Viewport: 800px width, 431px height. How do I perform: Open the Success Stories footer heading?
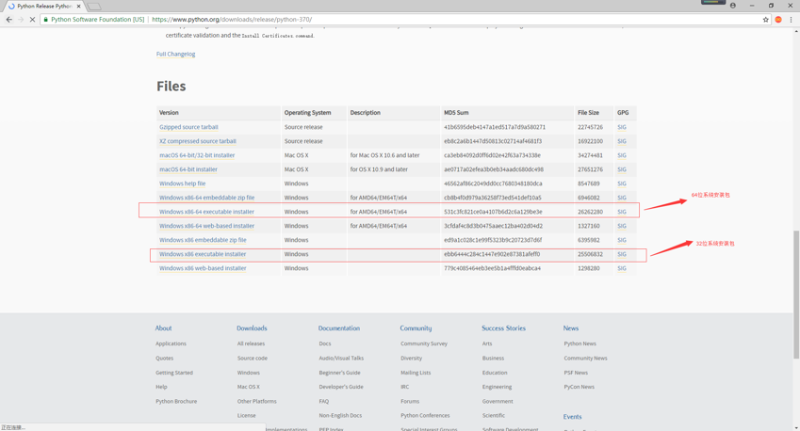[503, 328]
